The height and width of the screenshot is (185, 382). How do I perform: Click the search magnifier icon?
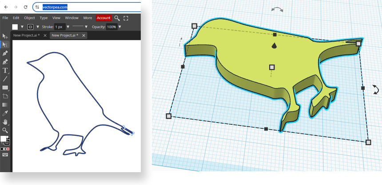tap(117, 18)
